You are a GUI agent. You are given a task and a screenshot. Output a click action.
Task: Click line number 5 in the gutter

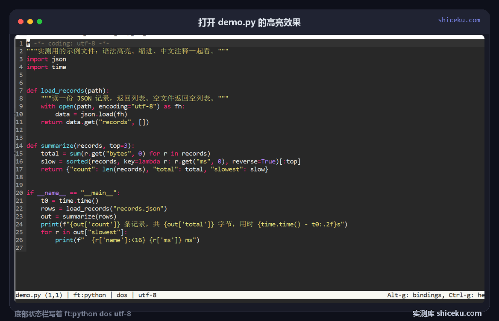(21, 75)
